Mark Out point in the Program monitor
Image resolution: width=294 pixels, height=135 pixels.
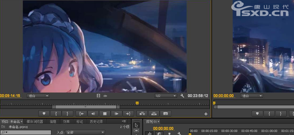(281, 113)
